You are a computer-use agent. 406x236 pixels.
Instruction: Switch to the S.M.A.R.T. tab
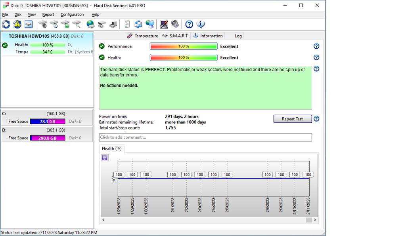(x=175, y=36)
